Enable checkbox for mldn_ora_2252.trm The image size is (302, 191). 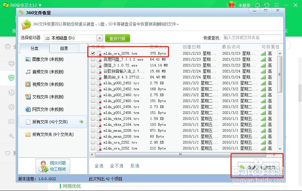(x=93, y=148)
